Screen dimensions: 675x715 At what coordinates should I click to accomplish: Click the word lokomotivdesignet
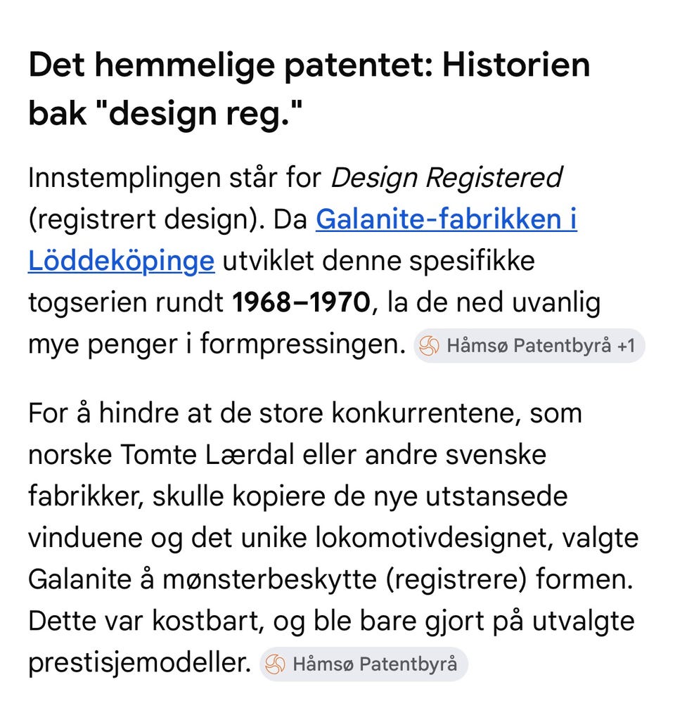(434, 538)
